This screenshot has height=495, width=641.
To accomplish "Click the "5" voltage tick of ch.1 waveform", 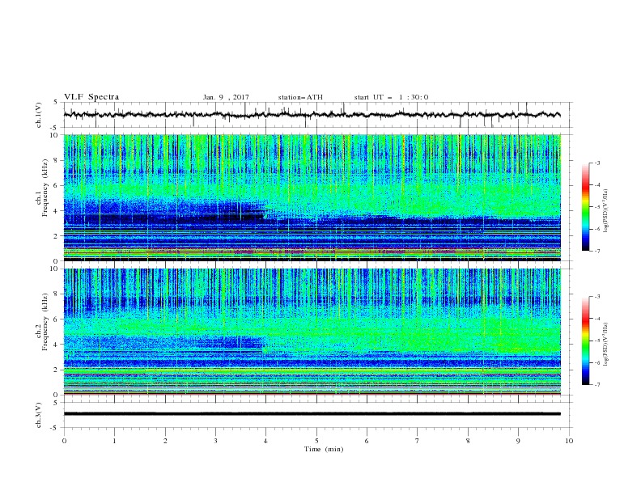I will 56,102.
